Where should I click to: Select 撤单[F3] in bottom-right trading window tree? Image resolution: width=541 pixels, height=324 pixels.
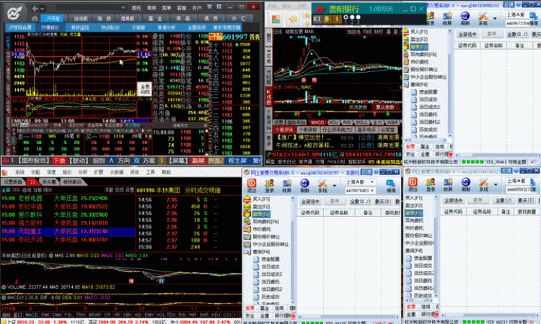tap(414, 213)
